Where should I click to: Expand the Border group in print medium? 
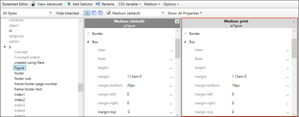coord(185,34)
